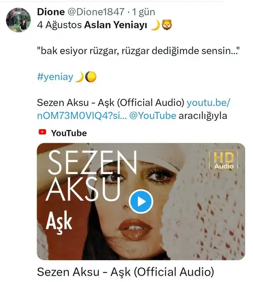Click the Dione display name
This screenshot has height=282, width=253.
(51, 12)
